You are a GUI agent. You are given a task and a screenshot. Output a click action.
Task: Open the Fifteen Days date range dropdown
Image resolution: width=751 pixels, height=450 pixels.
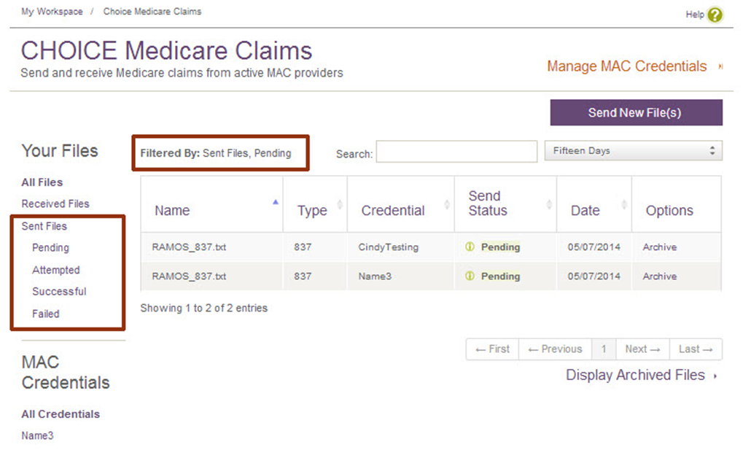coord(633,150)
